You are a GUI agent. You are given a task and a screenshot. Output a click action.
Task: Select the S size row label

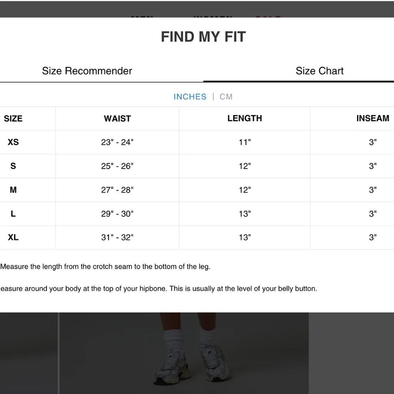13,166
